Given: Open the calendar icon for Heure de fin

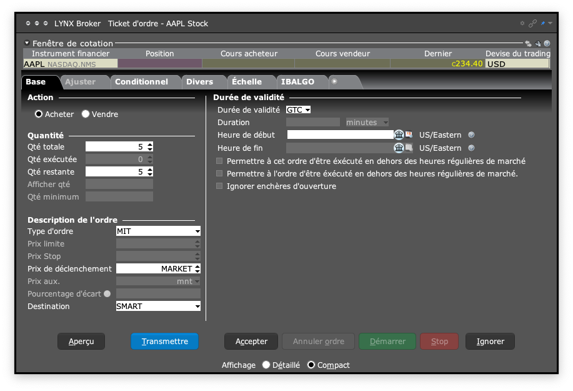Looking at the screenshot, I should tap(409, 148).
